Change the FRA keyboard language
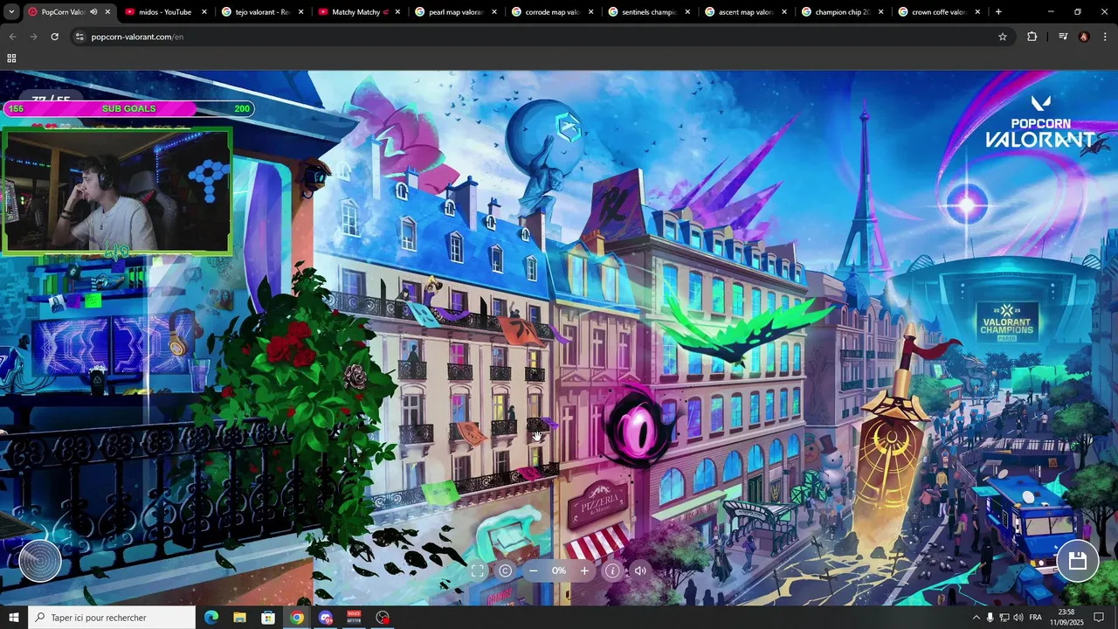 [x=1036, y=618]
